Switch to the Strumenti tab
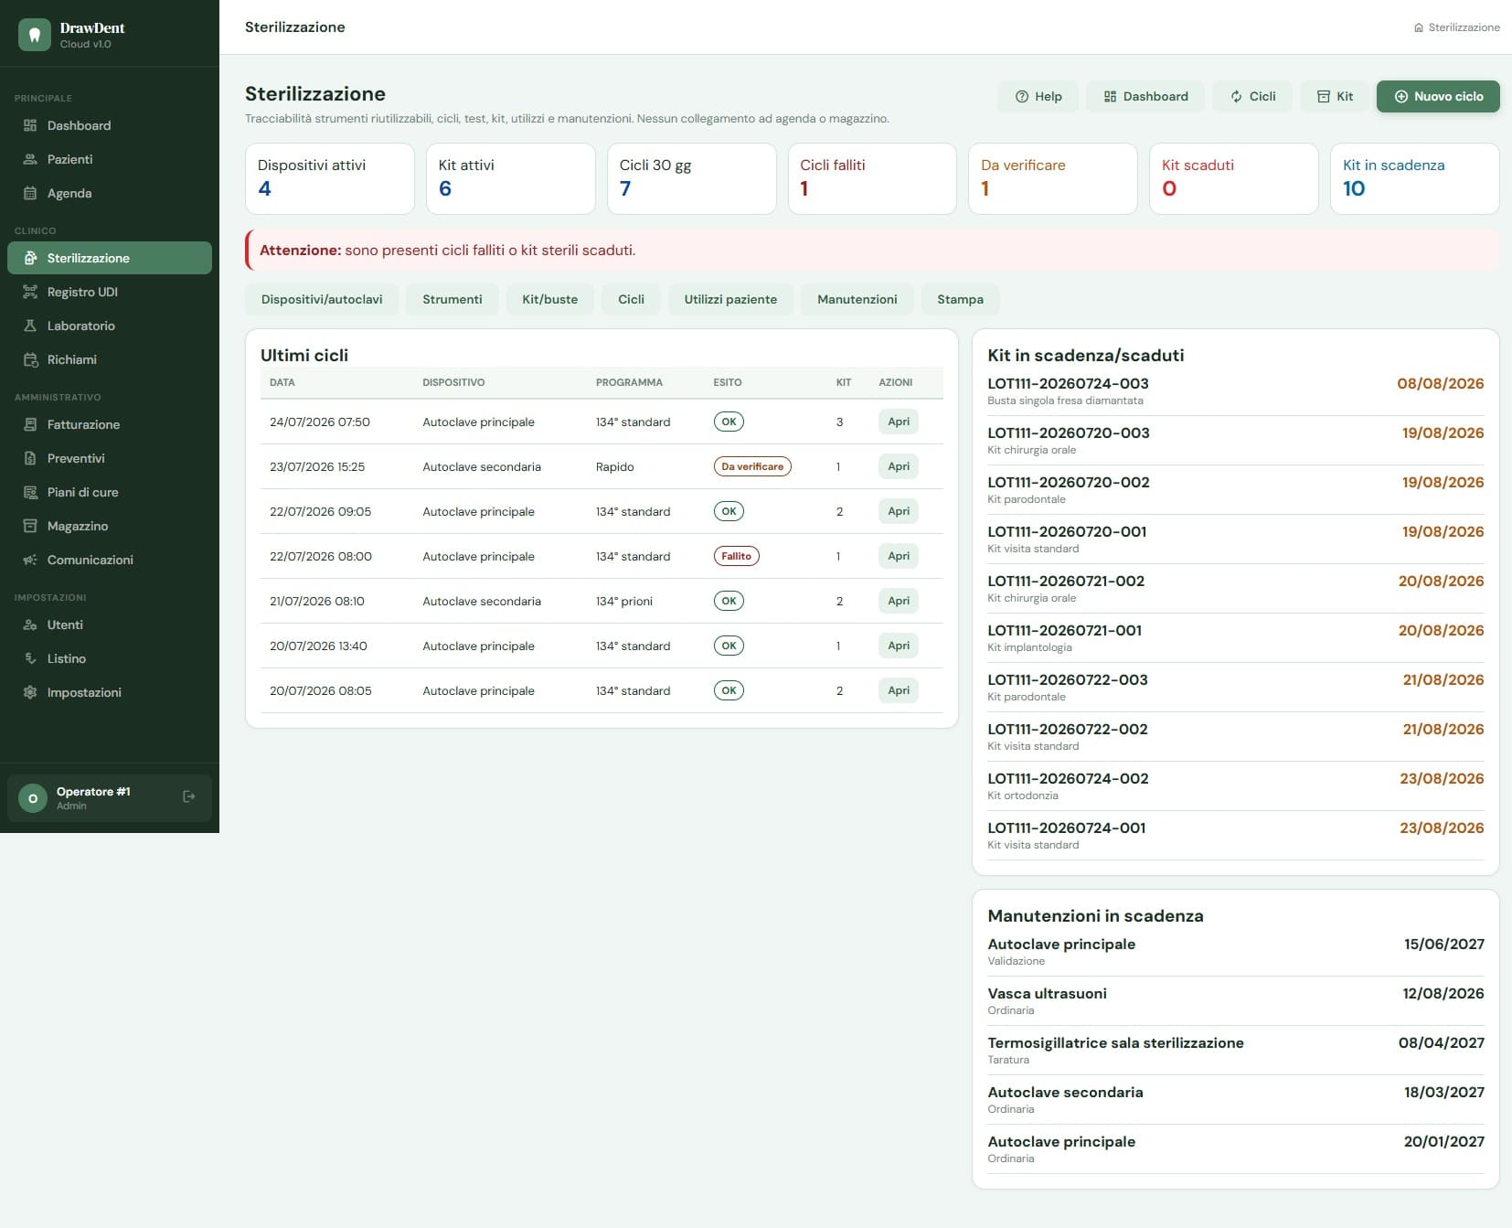The width and height of the screenshot is (1512, 1228). pyautogui.click(x=452, y=299)
